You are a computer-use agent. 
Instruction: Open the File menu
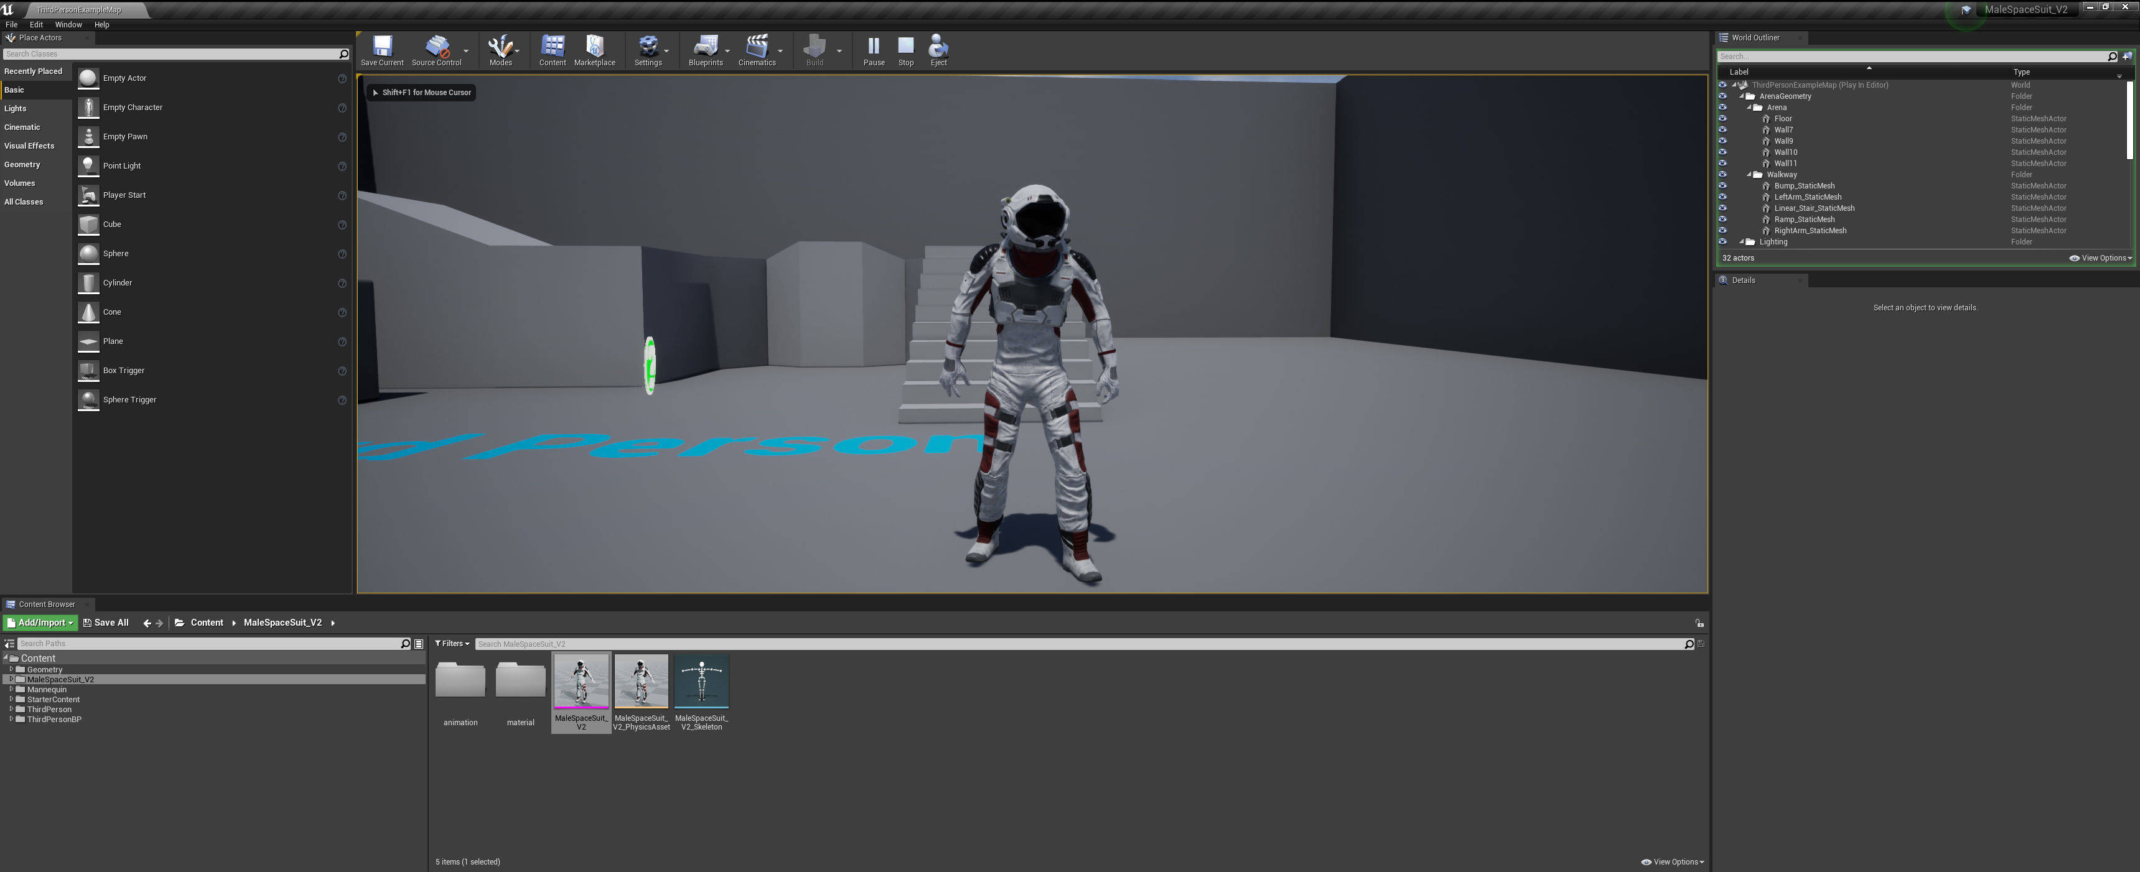[12, 25]
